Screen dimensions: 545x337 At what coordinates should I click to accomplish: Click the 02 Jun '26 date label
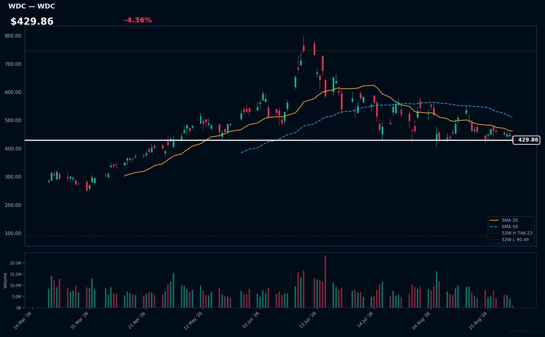pos(250,320)
